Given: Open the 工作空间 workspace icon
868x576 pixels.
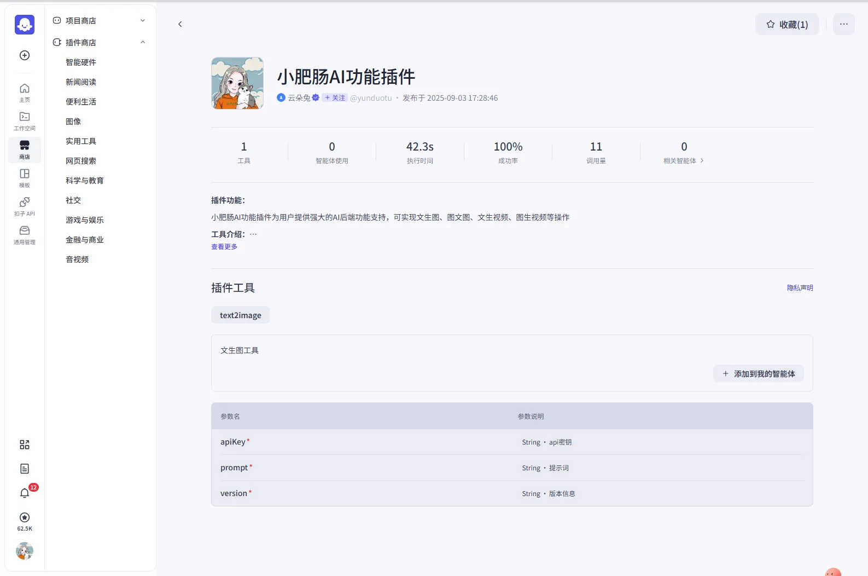Looking at the screenshot, I should 25,121.
